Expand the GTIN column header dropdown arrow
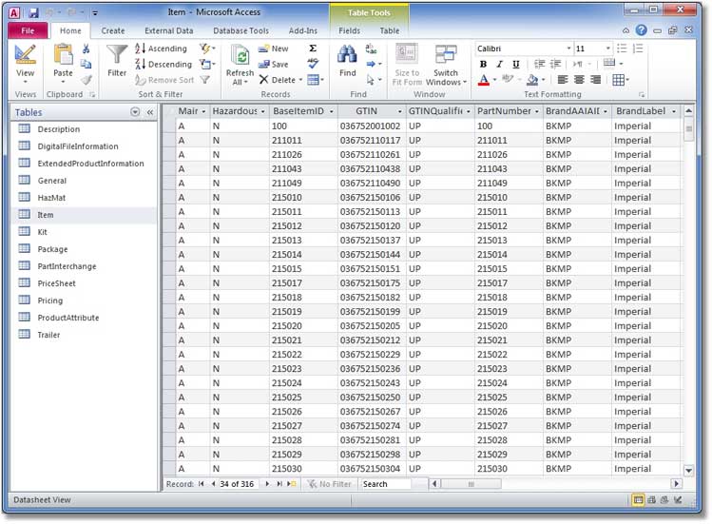 point(396,111)
